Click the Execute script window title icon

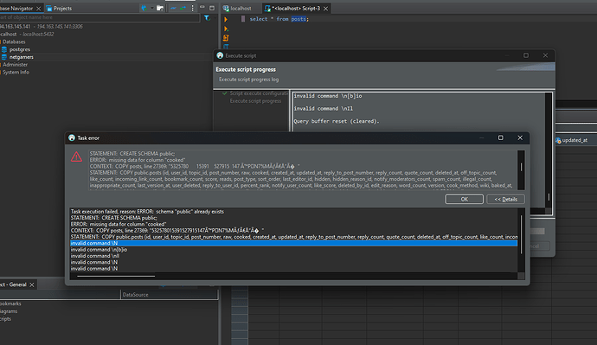(x=220, y=55)
